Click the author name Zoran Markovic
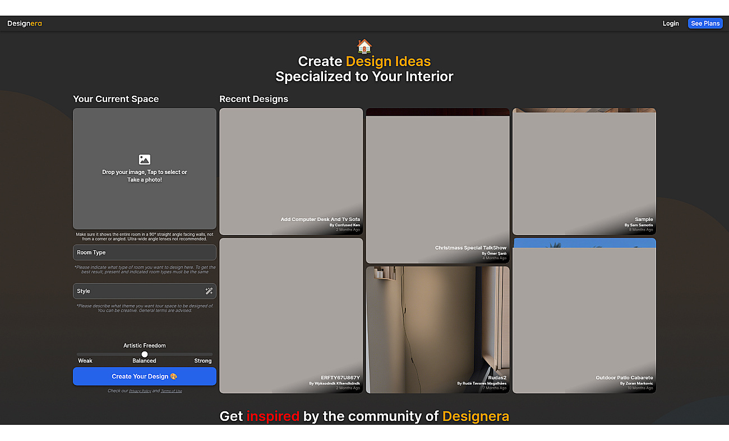This screenshot has width=729, height=441. (639, 383)
